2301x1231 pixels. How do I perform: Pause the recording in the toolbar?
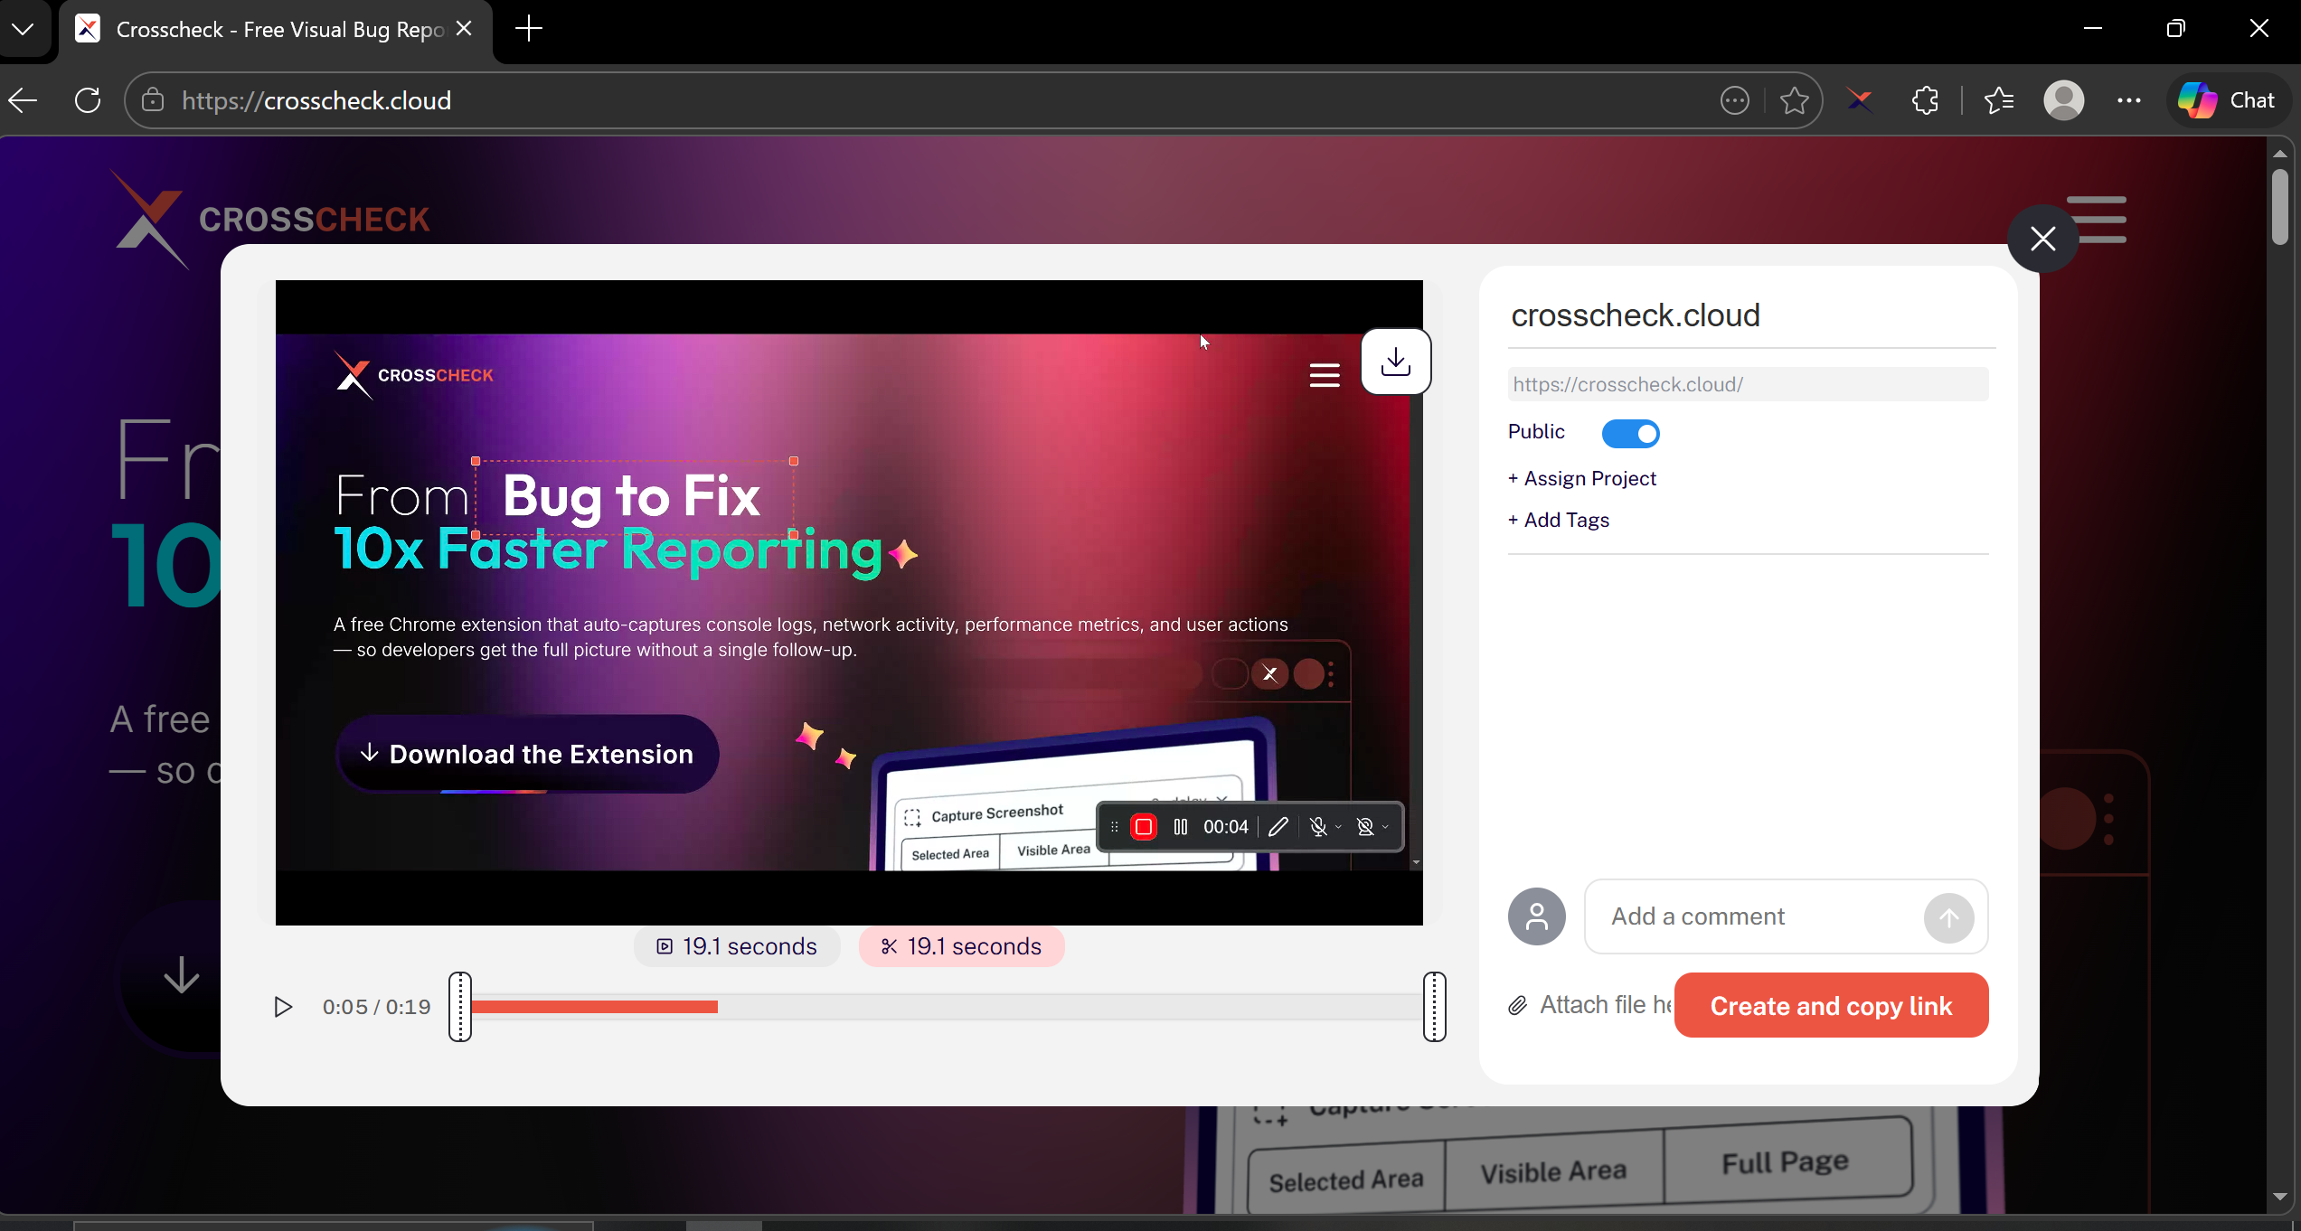pyautogui.click(x=1181, y=827)
